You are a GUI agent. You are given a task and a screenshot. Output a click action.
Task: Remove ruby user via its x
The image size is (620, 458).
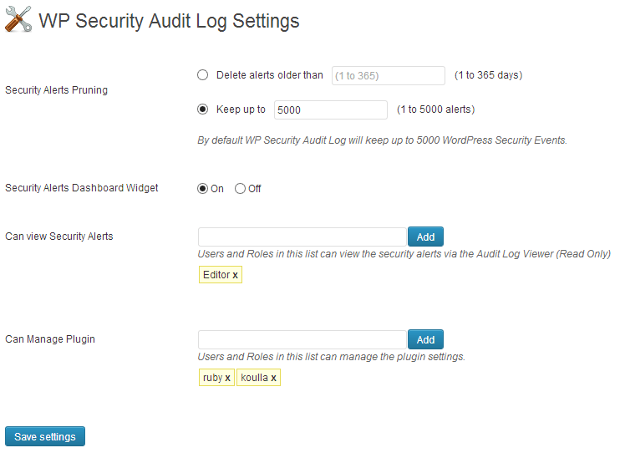point(227,378)
